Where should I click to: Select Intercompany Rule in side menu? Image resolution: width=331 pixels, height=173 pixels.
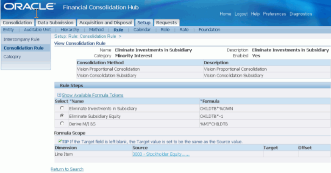[22, 39]
